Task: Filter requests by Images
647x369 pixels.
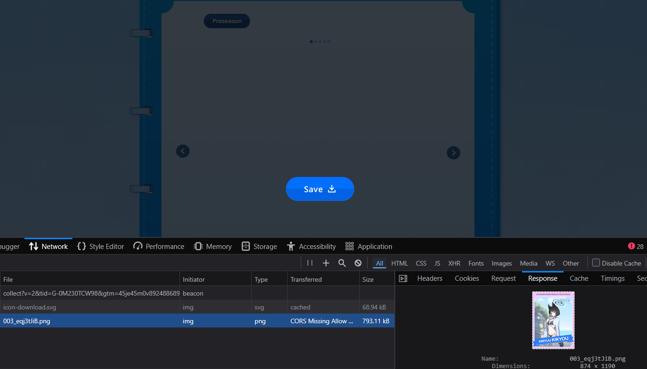Action: coord(502,263)
